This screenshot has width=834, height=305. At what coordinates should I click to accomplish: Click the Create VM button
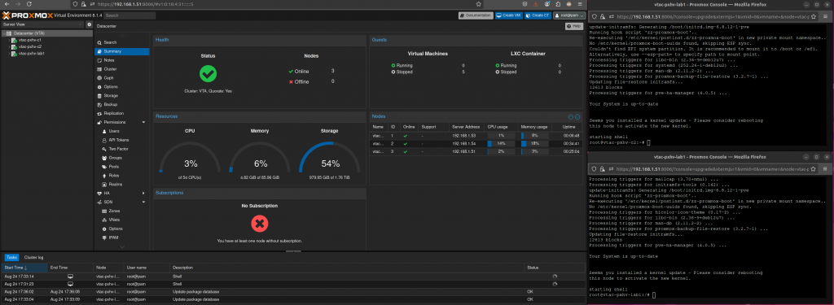[x=509, y=16]
